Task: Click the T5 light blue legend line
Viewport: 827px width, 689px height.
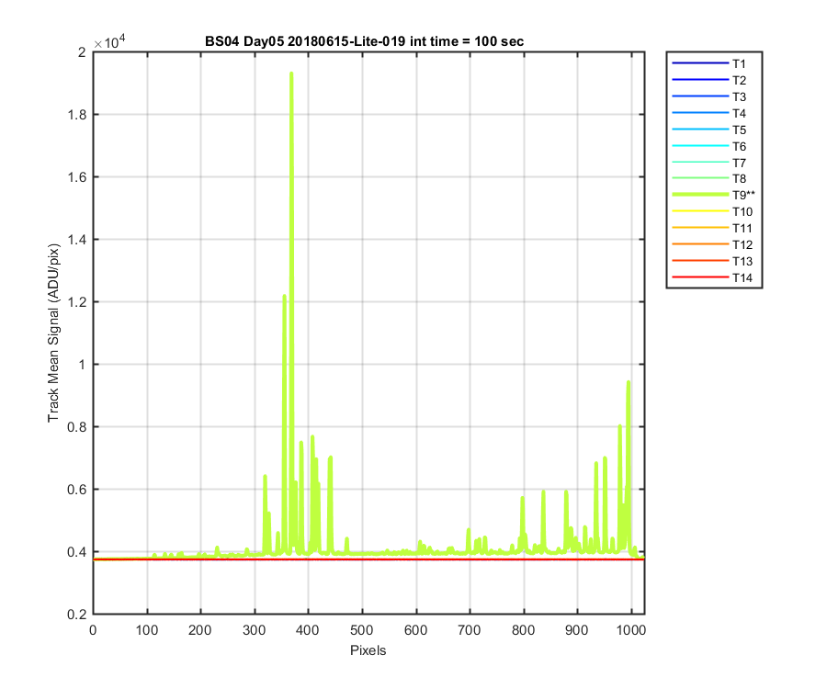Action: click(700, 130)
